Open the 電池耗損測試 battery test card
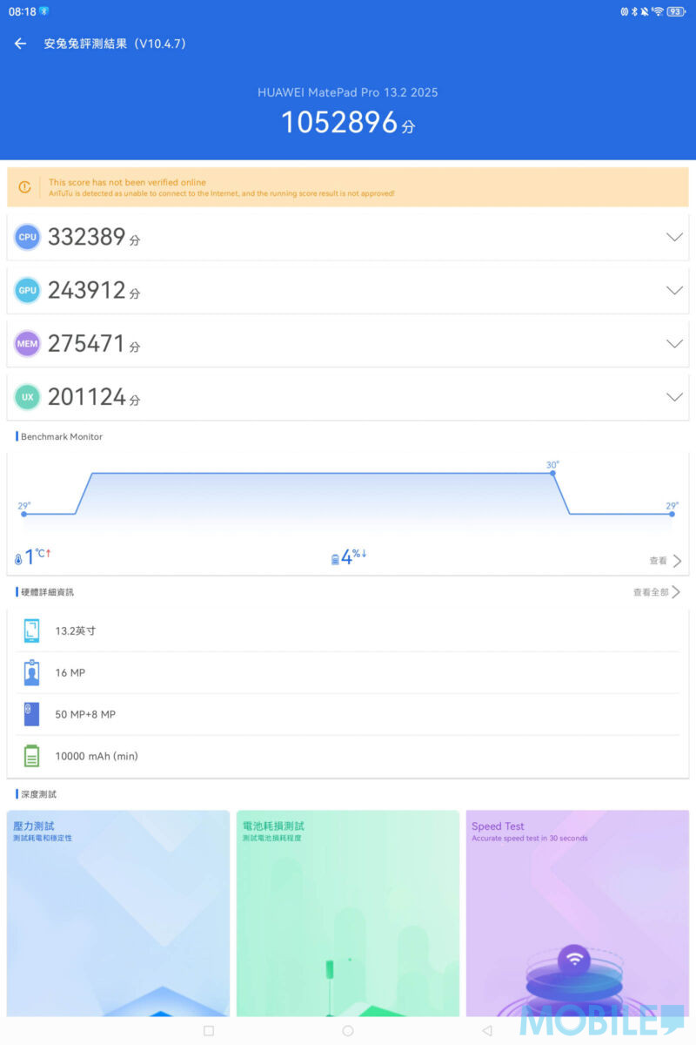Image resolution: width=696 pixels, height=1045 pixels. [348, 913]
